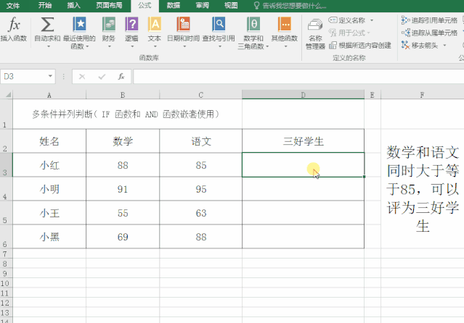Switch to the Home (开始) tab
This screenshot has width=464, height=323.
[45, 5]
